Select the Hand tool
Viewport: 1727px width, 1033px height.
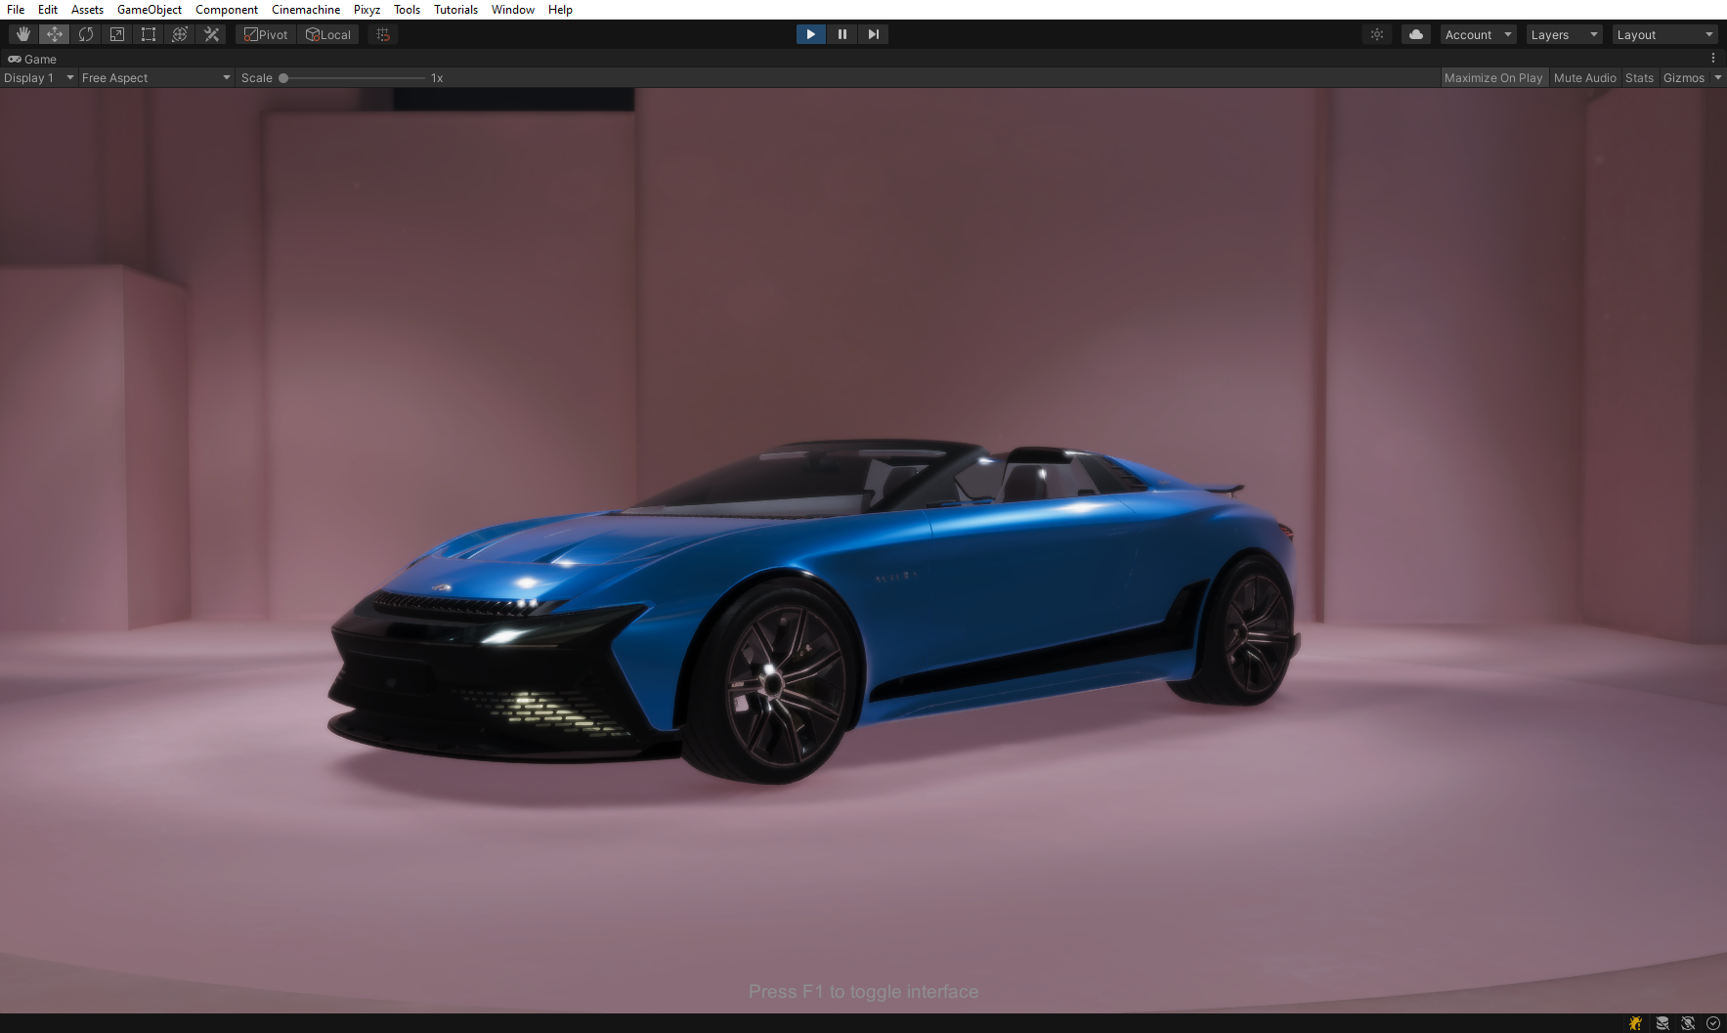23,33
